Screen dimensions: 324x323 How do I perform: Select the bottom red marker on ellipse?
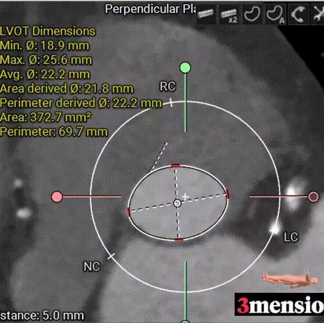(x=179, y=239)
